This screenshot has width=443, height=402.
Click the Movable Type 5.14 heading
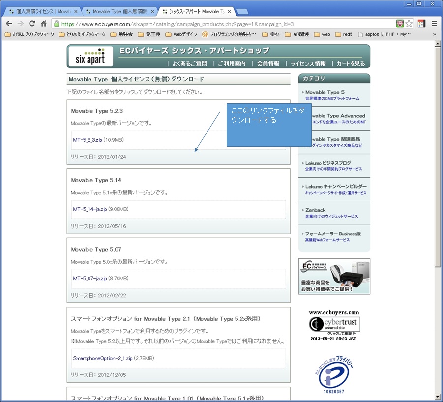[96, 180]
